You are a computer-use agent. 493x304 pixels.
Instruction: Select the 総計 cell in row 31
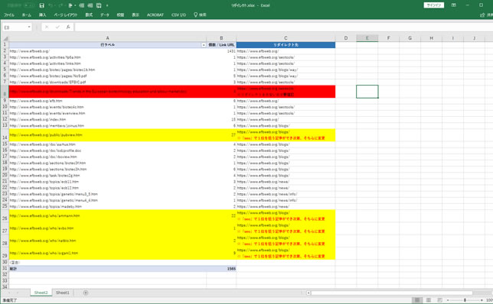(107, 269)
